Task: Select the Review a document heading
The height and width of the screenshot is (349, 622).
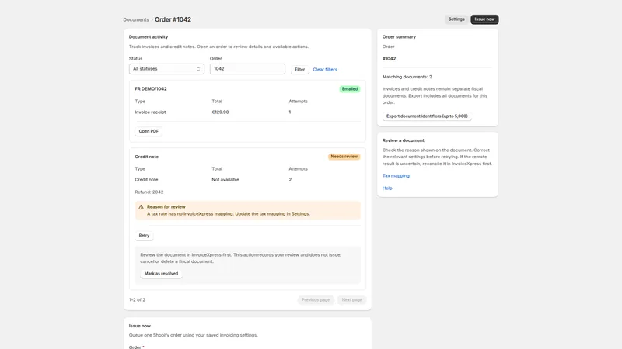Action: (403, 140)
